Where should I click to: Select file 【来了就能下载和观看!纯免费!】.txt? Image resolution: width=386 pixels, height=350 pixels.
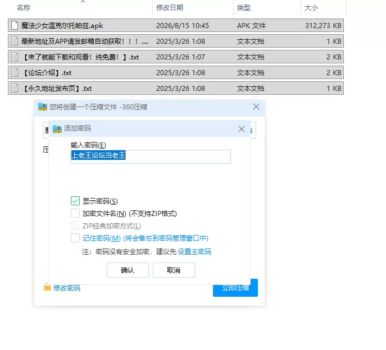tap(176, 57)
